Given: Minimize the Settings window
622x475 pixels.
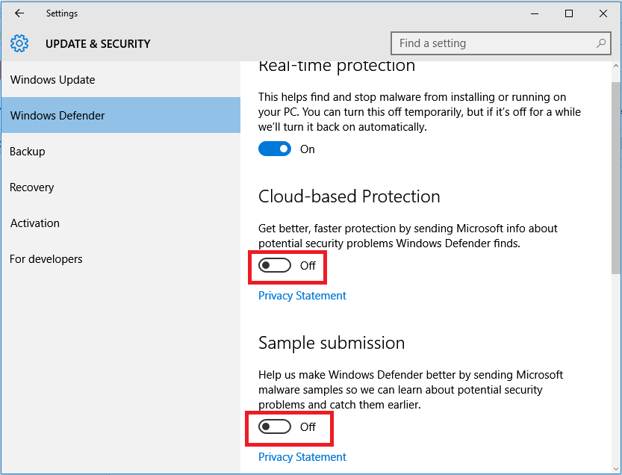Looking at the screenshot, I should pos(535,13).
